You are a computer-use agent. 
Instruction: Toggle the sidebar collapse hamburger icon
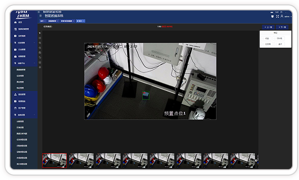coord(40,16)
